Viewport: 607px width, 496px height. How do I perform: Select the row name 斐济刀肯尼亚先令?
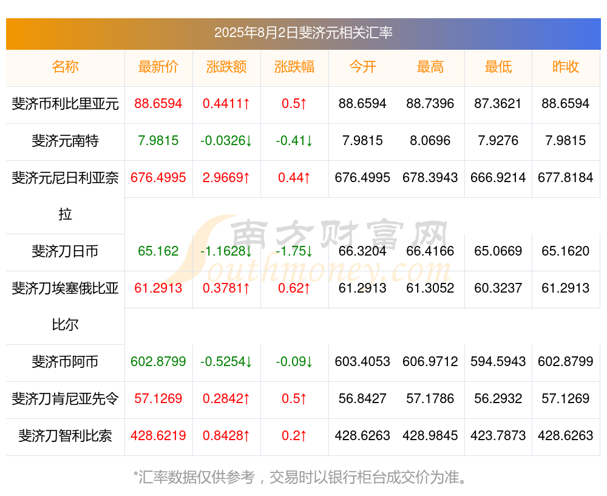(x=65, y=398)
